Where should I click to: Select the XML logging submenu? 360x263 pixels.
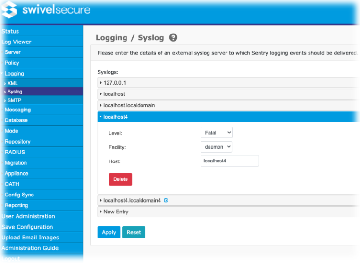[42, 83]
